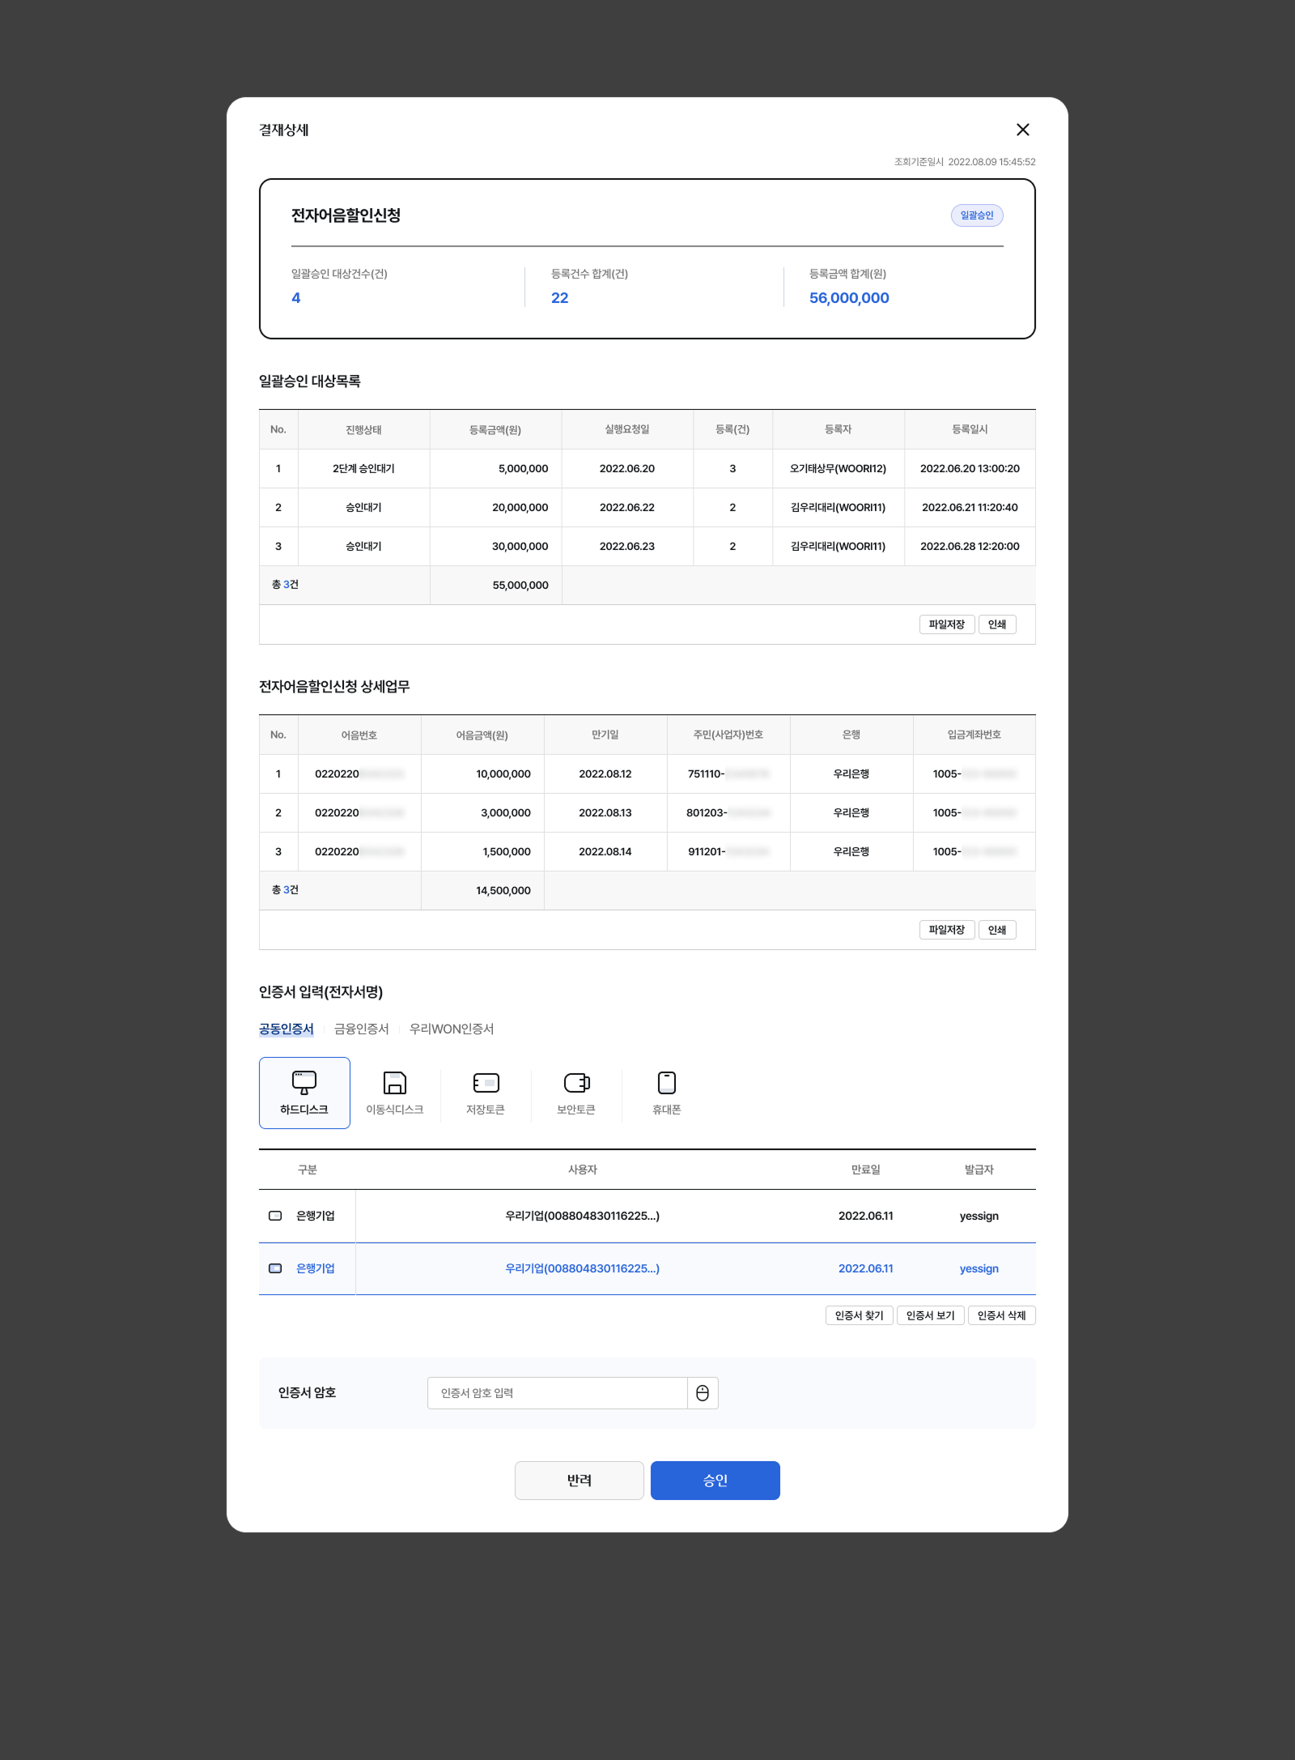
Task: Open the virtual mouse keypad icon
Action: click(x=703, y=1393)
